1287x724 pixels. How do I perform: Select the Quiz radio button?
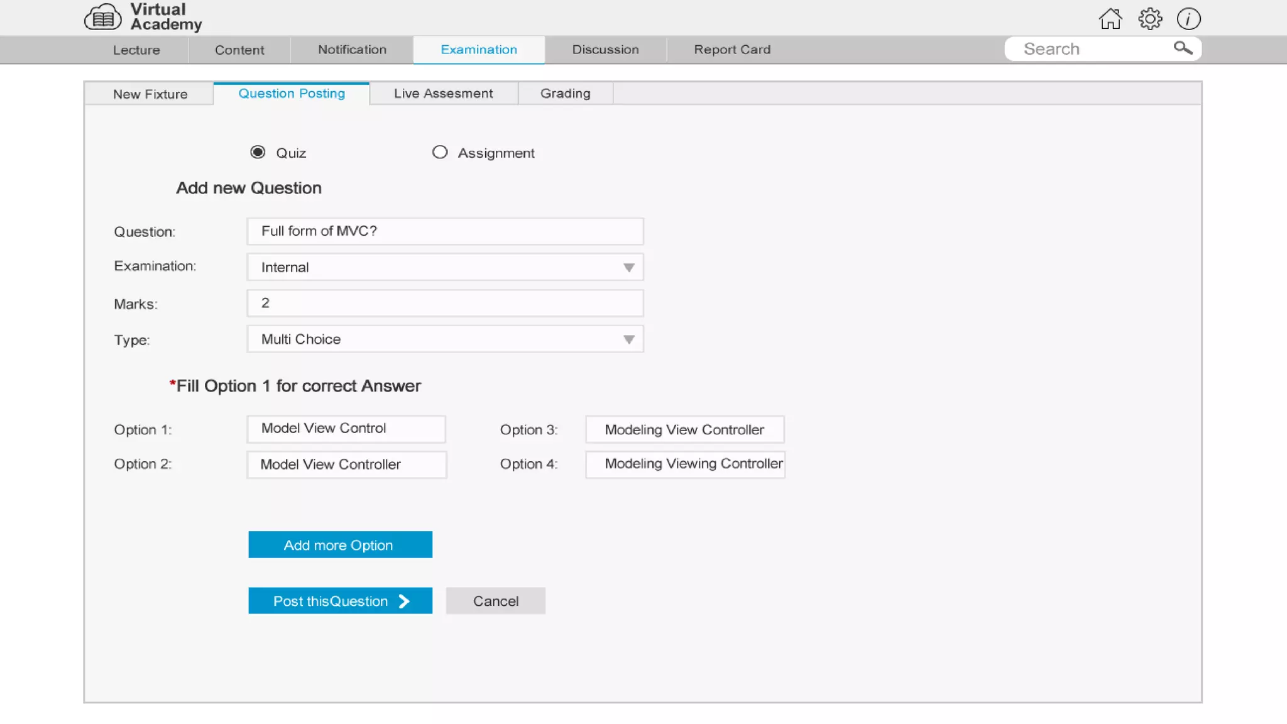(258, 152)
